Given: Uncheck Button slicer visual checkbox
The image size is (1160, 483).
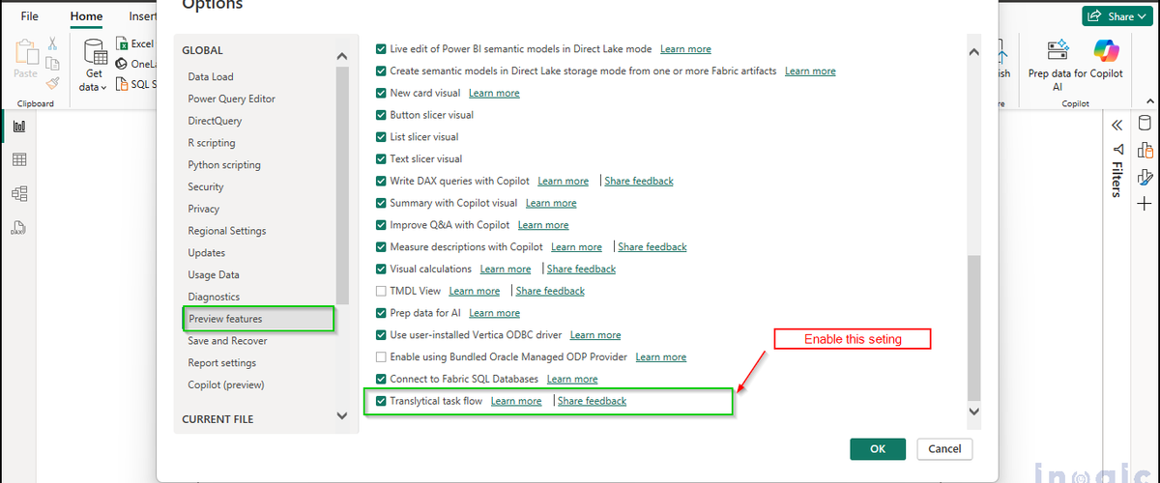Looking at the screenshot, I should click(381, 115).
